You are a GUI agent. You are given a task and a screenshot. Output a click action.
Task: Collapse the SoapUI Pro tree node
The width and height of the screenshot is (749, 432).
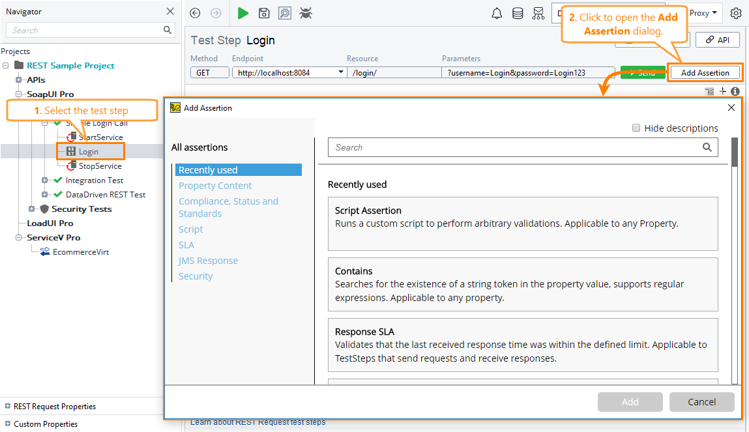[x=19, y=94]
